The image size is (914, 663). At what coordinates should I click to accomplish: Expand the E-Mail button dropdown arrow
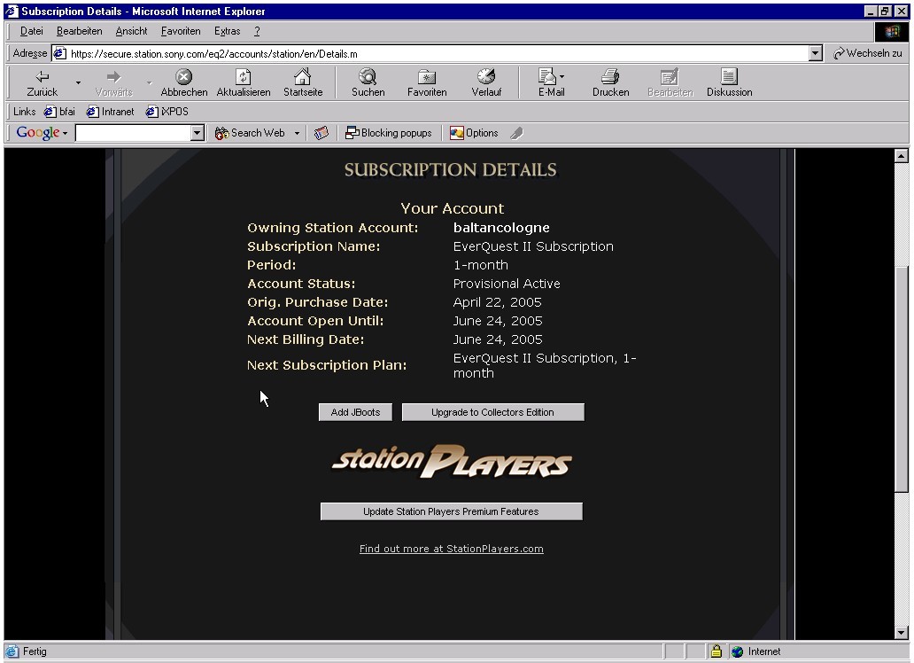click(562, 77)
